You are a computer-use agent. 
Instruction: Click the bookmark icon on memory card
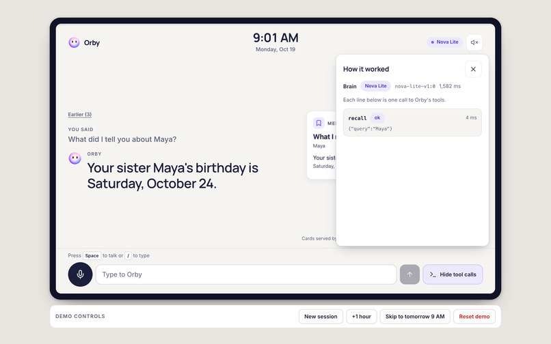pyautogui.click(x=319, y=123)
